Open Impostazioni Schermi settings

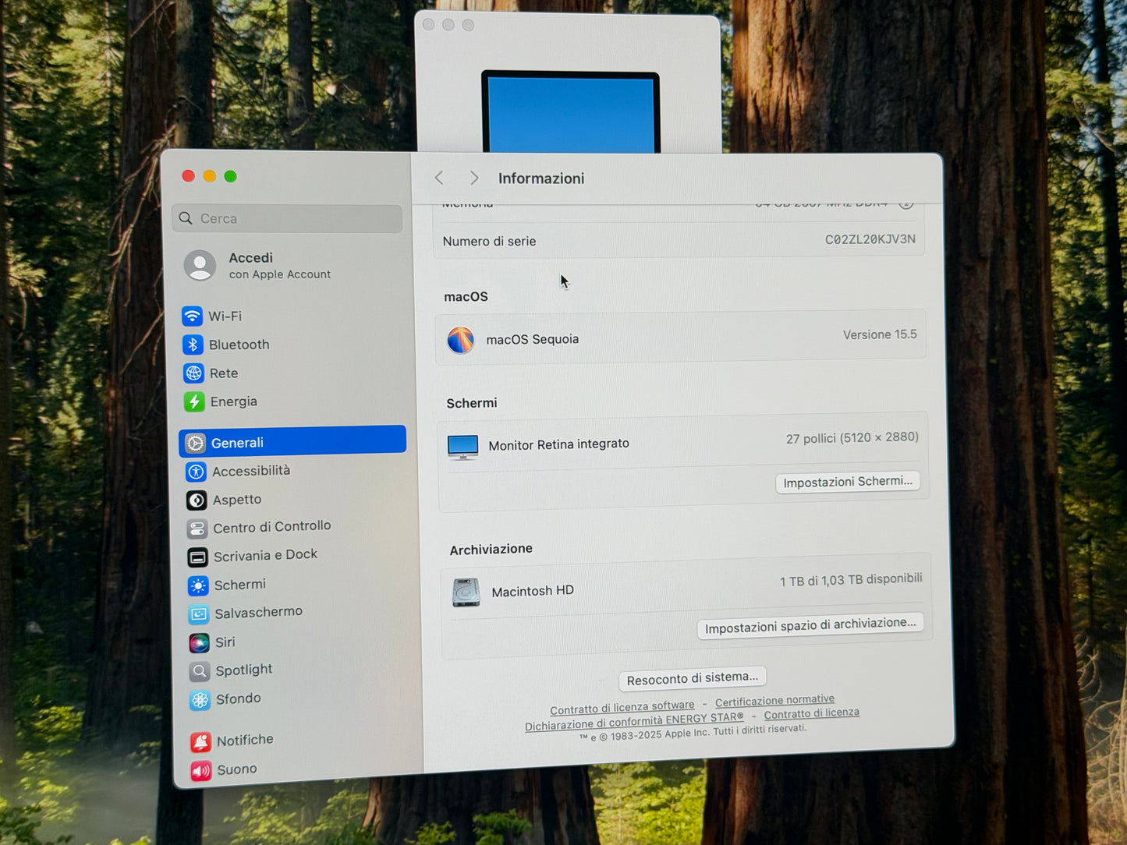coord(848,482)
